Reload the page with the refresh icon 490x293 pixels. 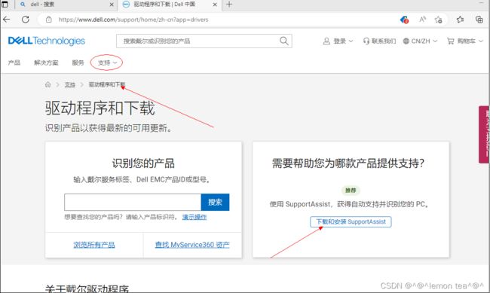click(26, 20)
